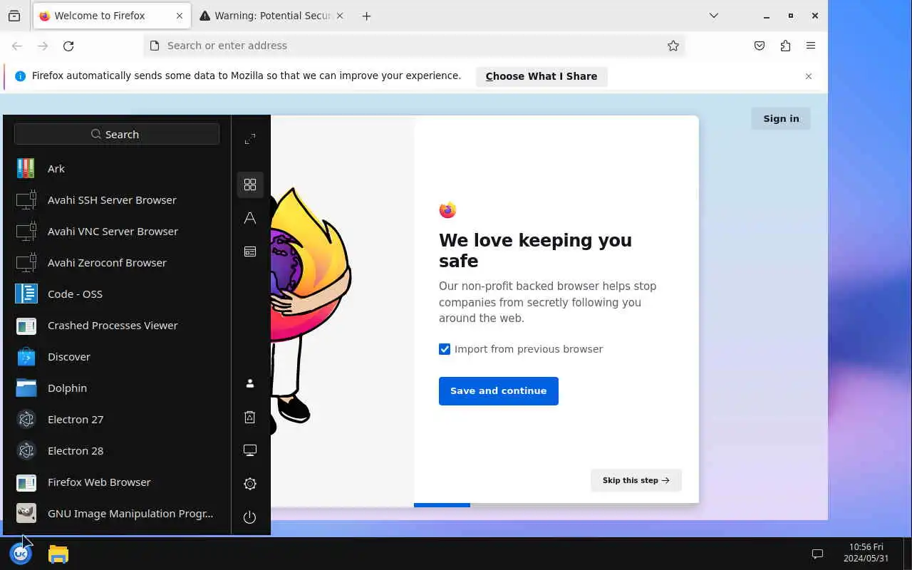This screenshot has height=570, width=912.
Task: Open Firefox Web Browser menu entry
Action: tap(117, 482)
